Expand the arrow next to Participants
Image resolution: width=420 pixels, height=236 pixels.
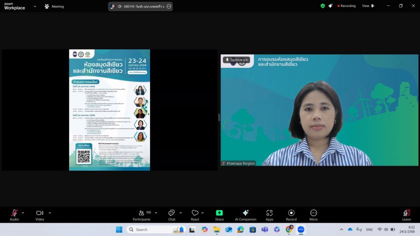click(x=156, y=213)
